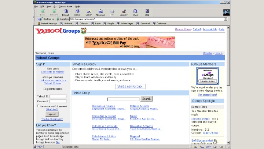Open Computers & Internet category

click(x=104, y=116)
